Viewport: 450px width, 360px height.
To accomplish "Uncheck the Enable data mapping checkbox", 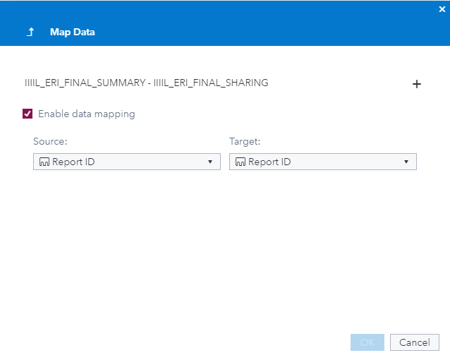I will [28, 114].
